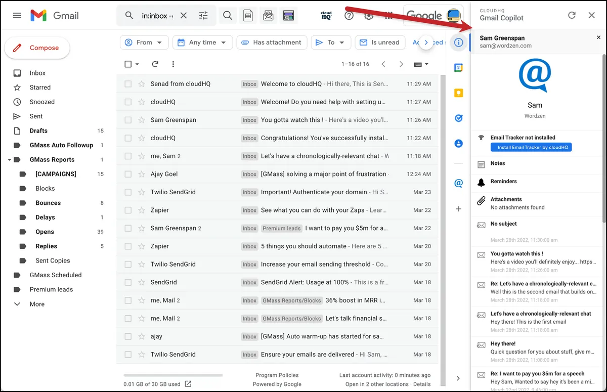Open GMass Scheduled label
Image resolution: width=607 pixels, height=392 pixels.
click(x=56, y=275)
